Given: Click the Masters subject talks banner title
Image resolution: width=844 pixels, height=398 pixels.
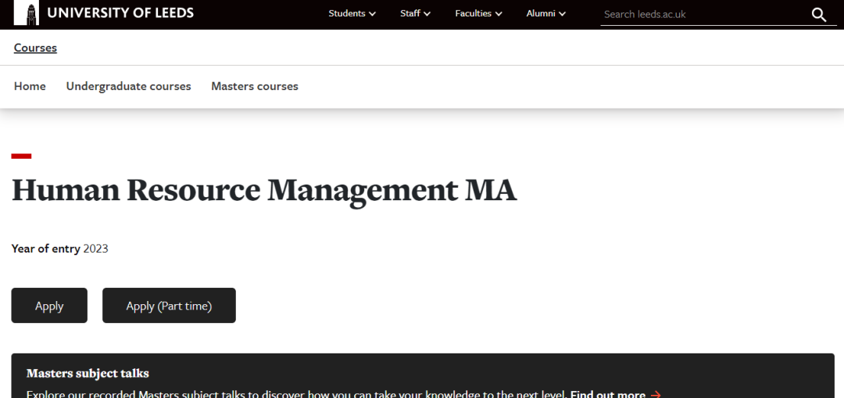Looking at the screenshot, I should coord(88,373).
